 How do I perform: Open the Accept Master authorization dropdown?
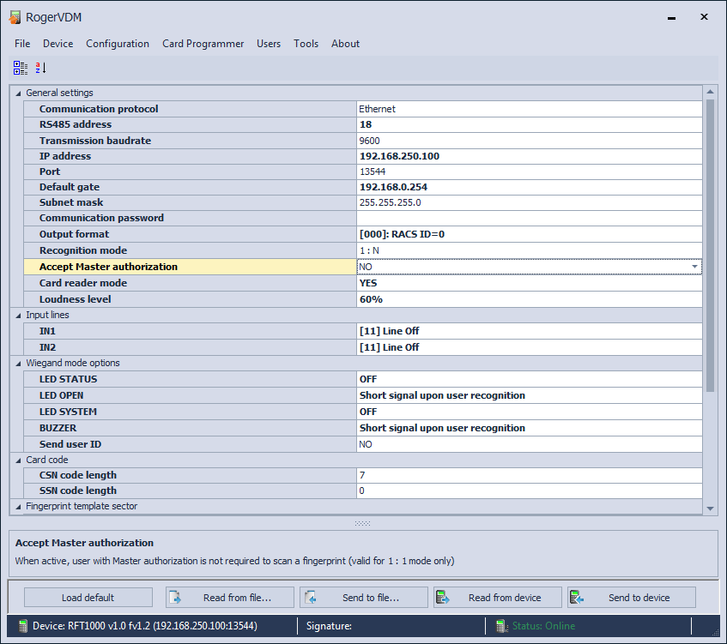694,267
